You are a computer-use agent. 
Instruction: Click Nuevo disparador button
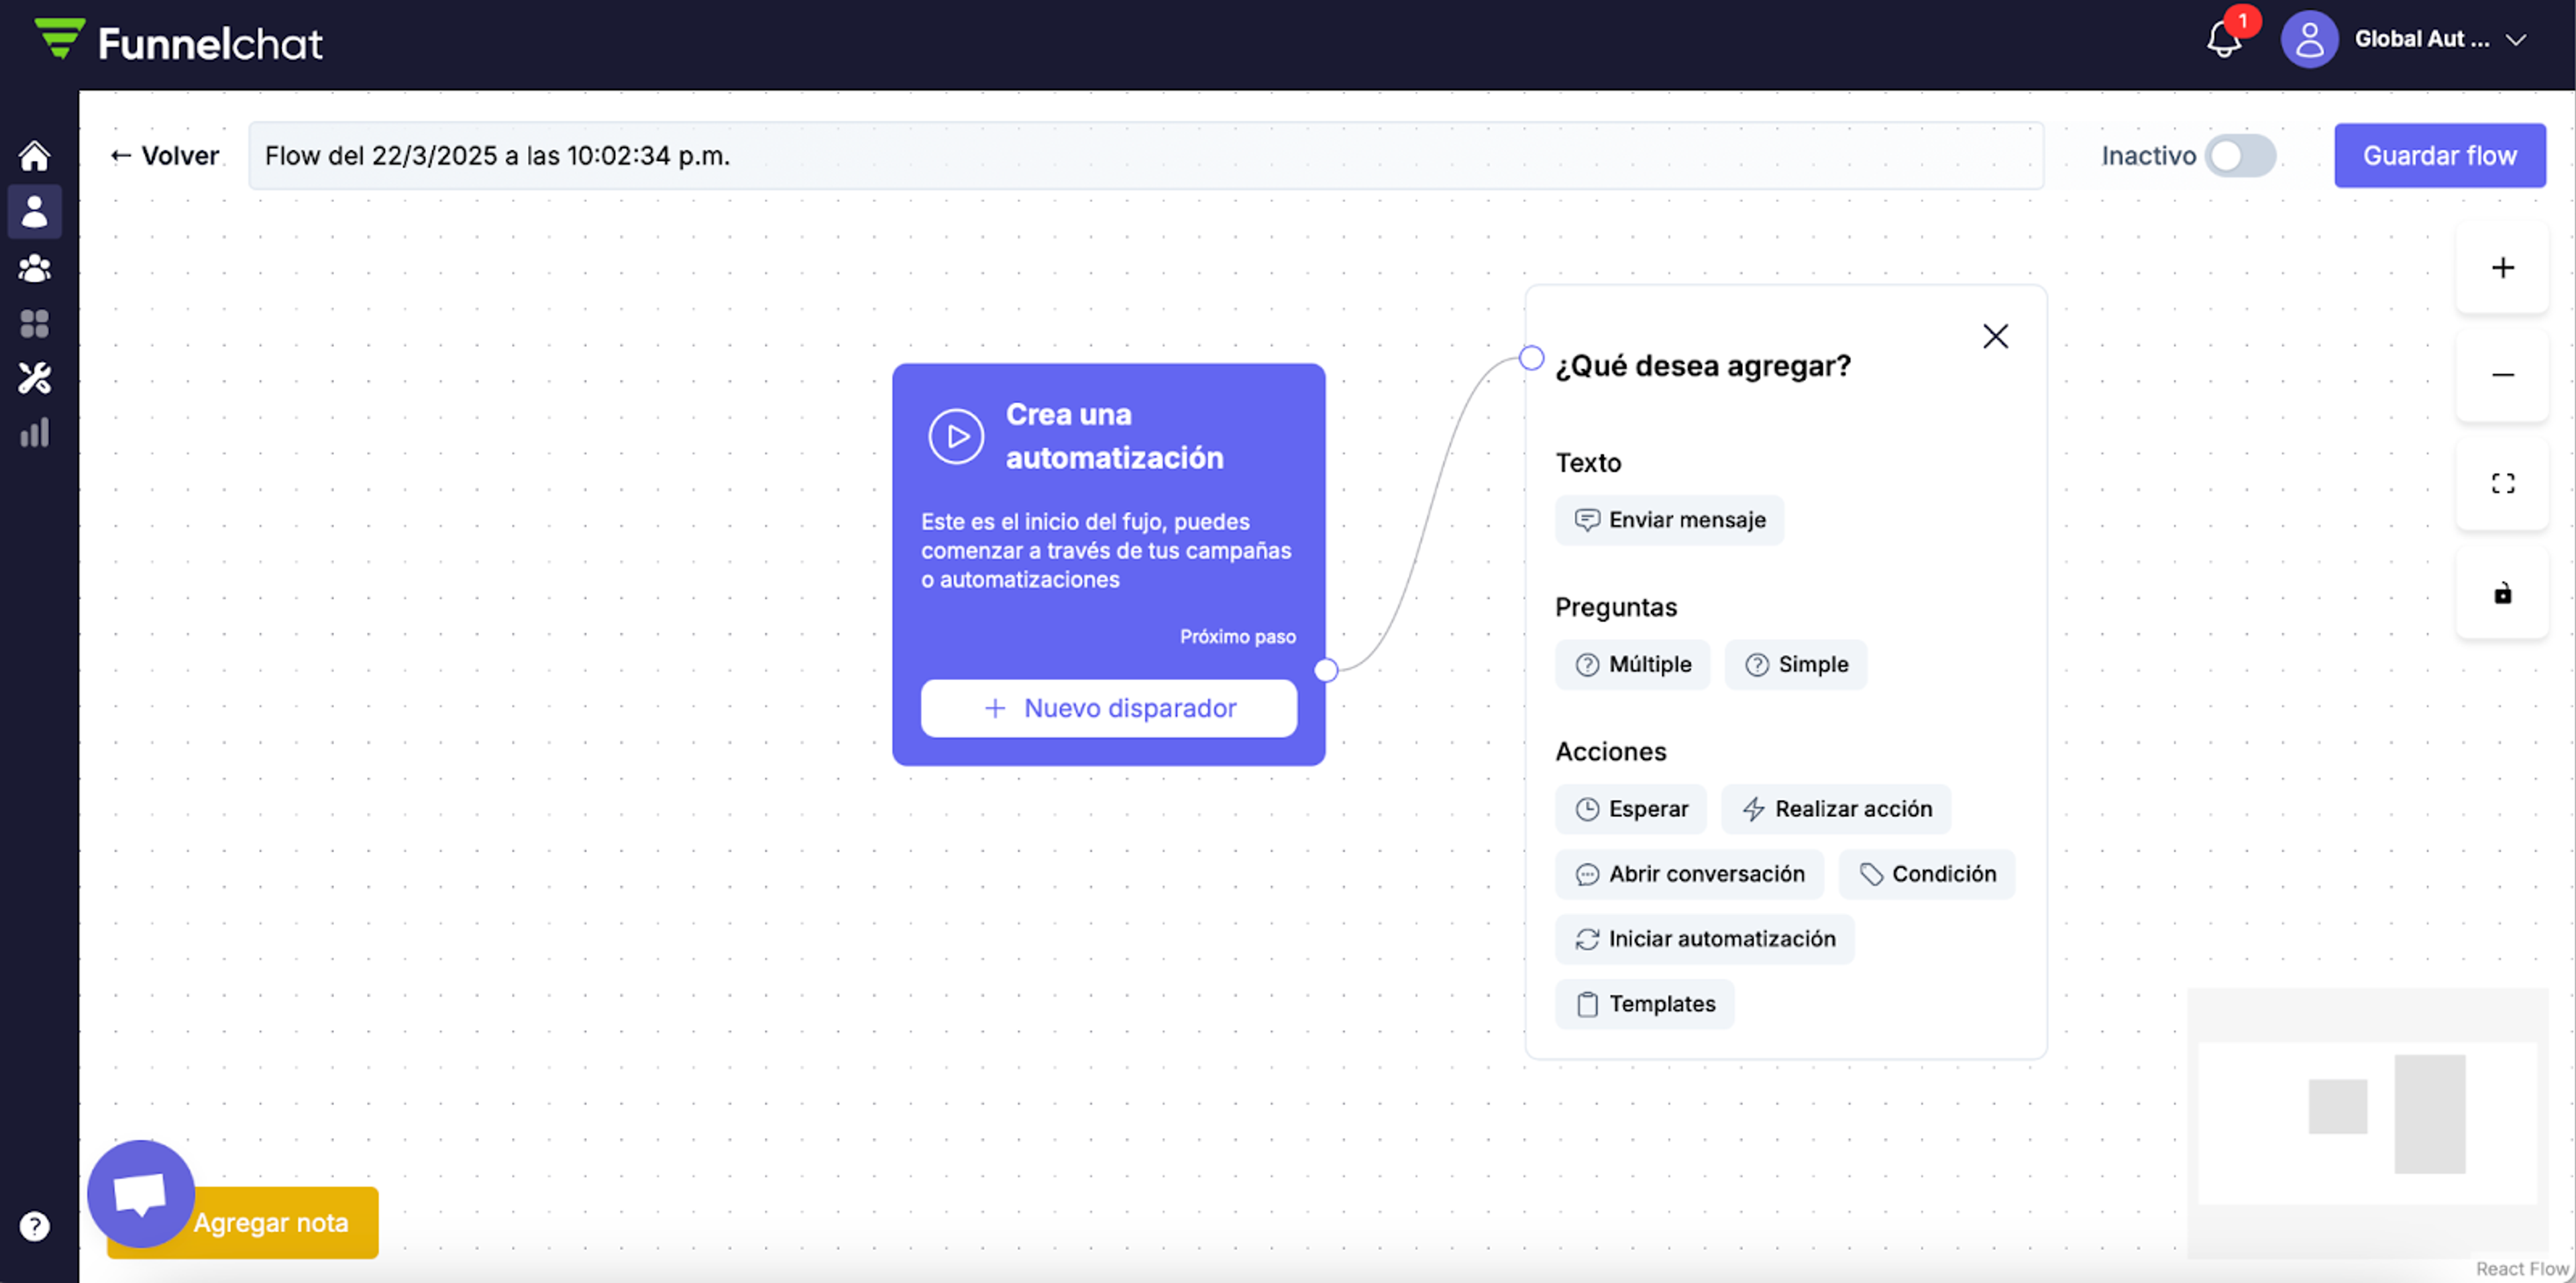point(1109,709)
